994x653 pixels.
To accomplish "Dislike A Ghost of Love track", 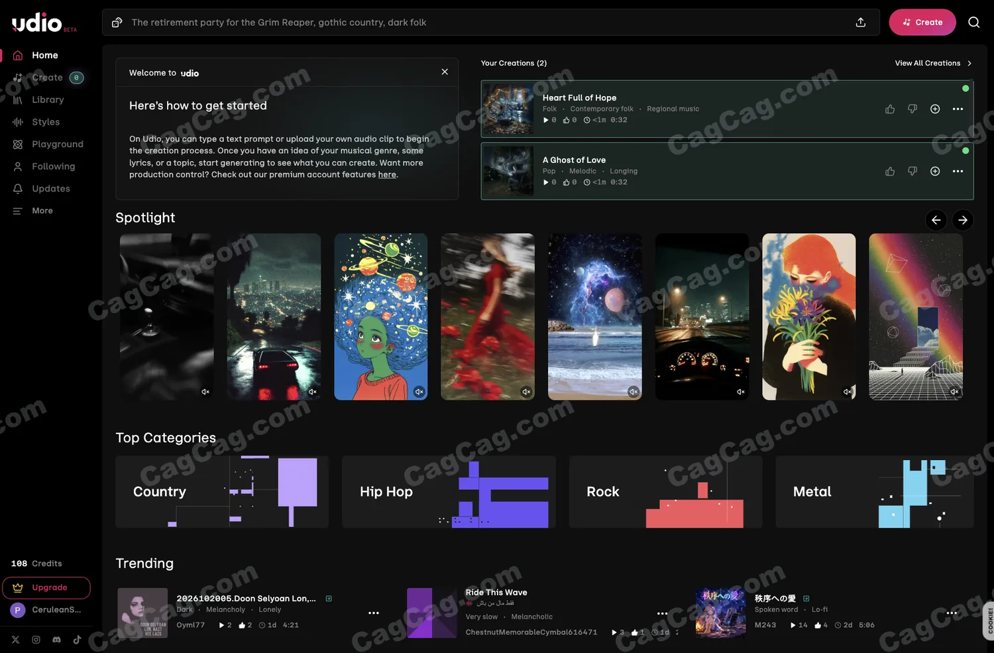I will tap(912, 171).
